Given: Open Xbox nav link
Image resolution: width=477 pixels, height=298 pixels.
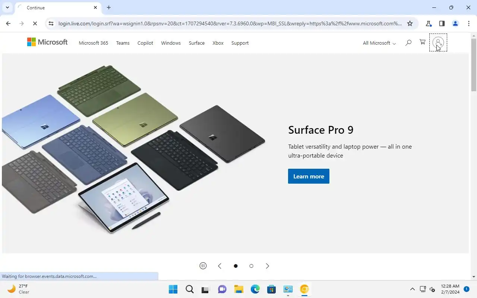Looking at the screenshot, I should pyautogui.click(x=218, y=43).
